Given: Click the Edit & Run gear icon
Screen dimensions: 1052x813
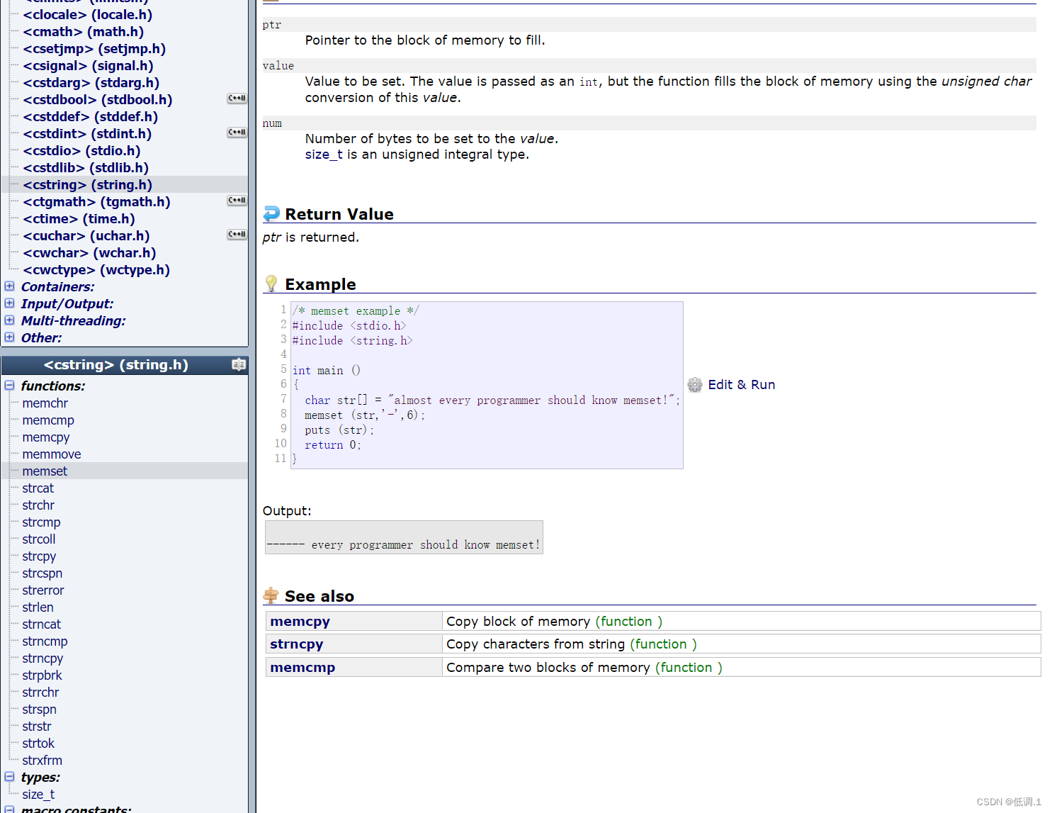Looking at the screenshot, I should tap(695, 385).
